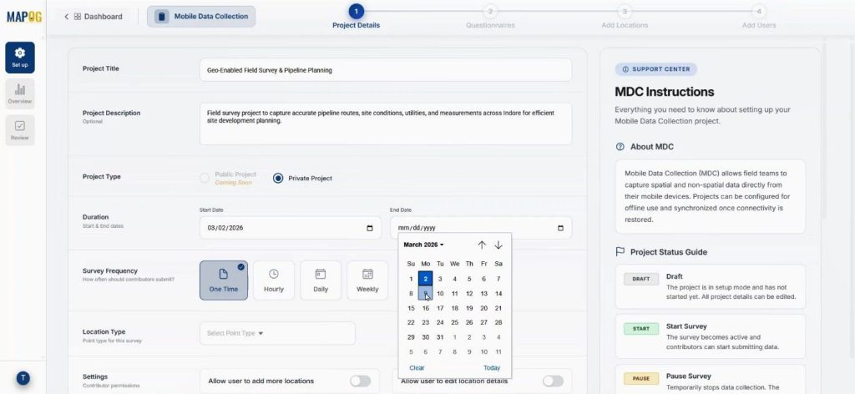Click the End Date field

pyautogui.click(x=481, y=228)
